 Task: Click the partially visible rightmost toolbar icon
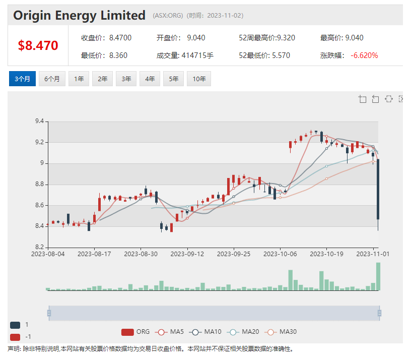click(401, 99)
